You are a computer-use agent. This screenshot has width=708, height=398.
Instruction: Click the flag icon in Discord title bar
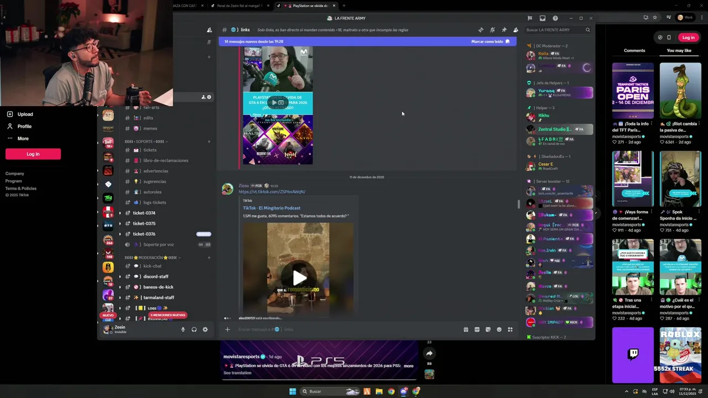[x=529, y=18]
